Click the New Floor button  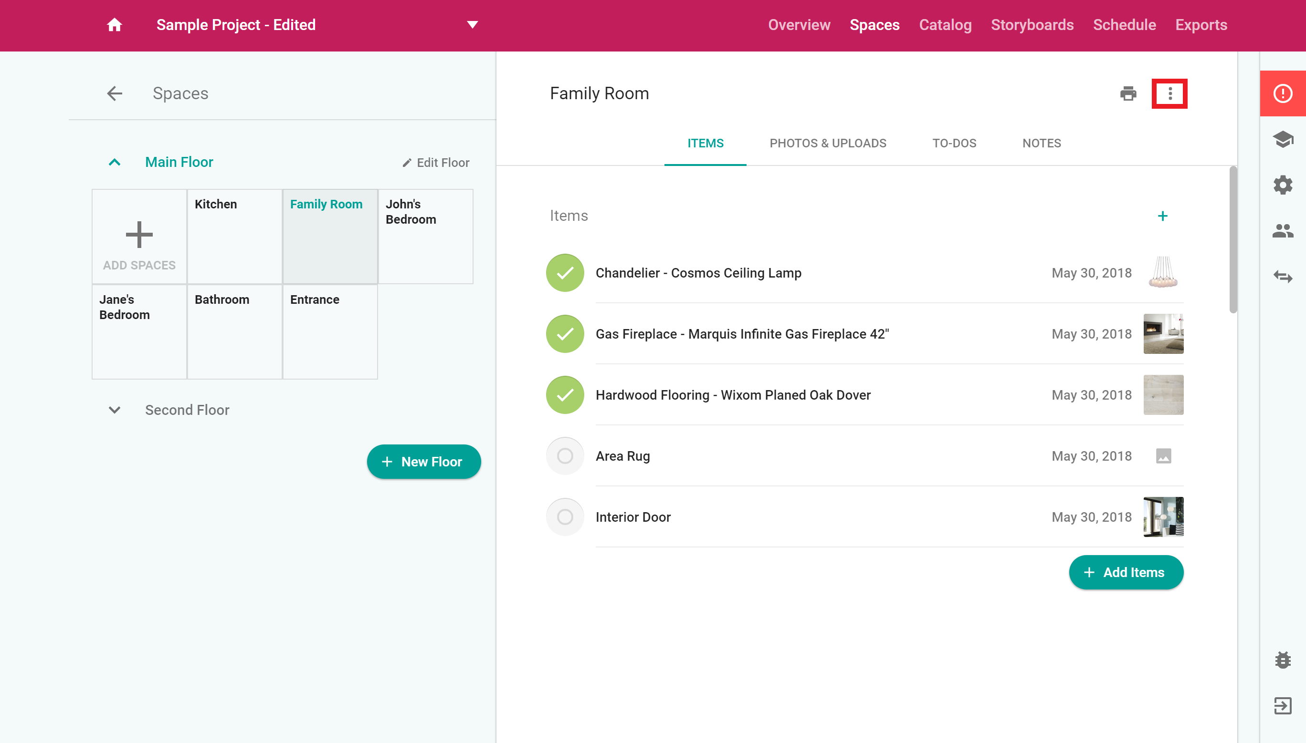click(423, 461)
